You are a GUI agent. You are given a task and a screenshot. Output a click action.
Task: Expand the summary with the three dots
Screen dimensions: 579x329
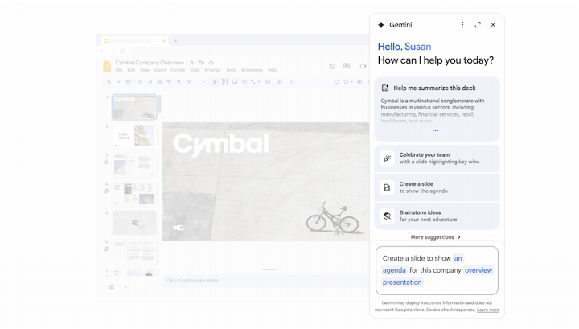coord(435,130)
